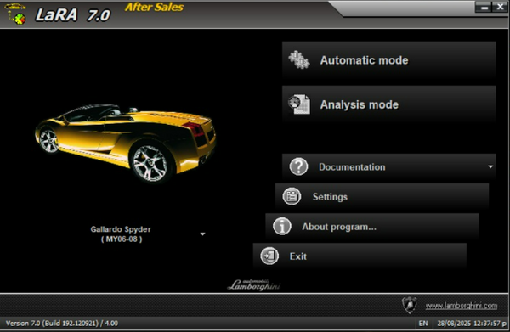The height and width of the screenshot is (332, 510).
Task: Click the About program info icon
Action: pos(282,226)
